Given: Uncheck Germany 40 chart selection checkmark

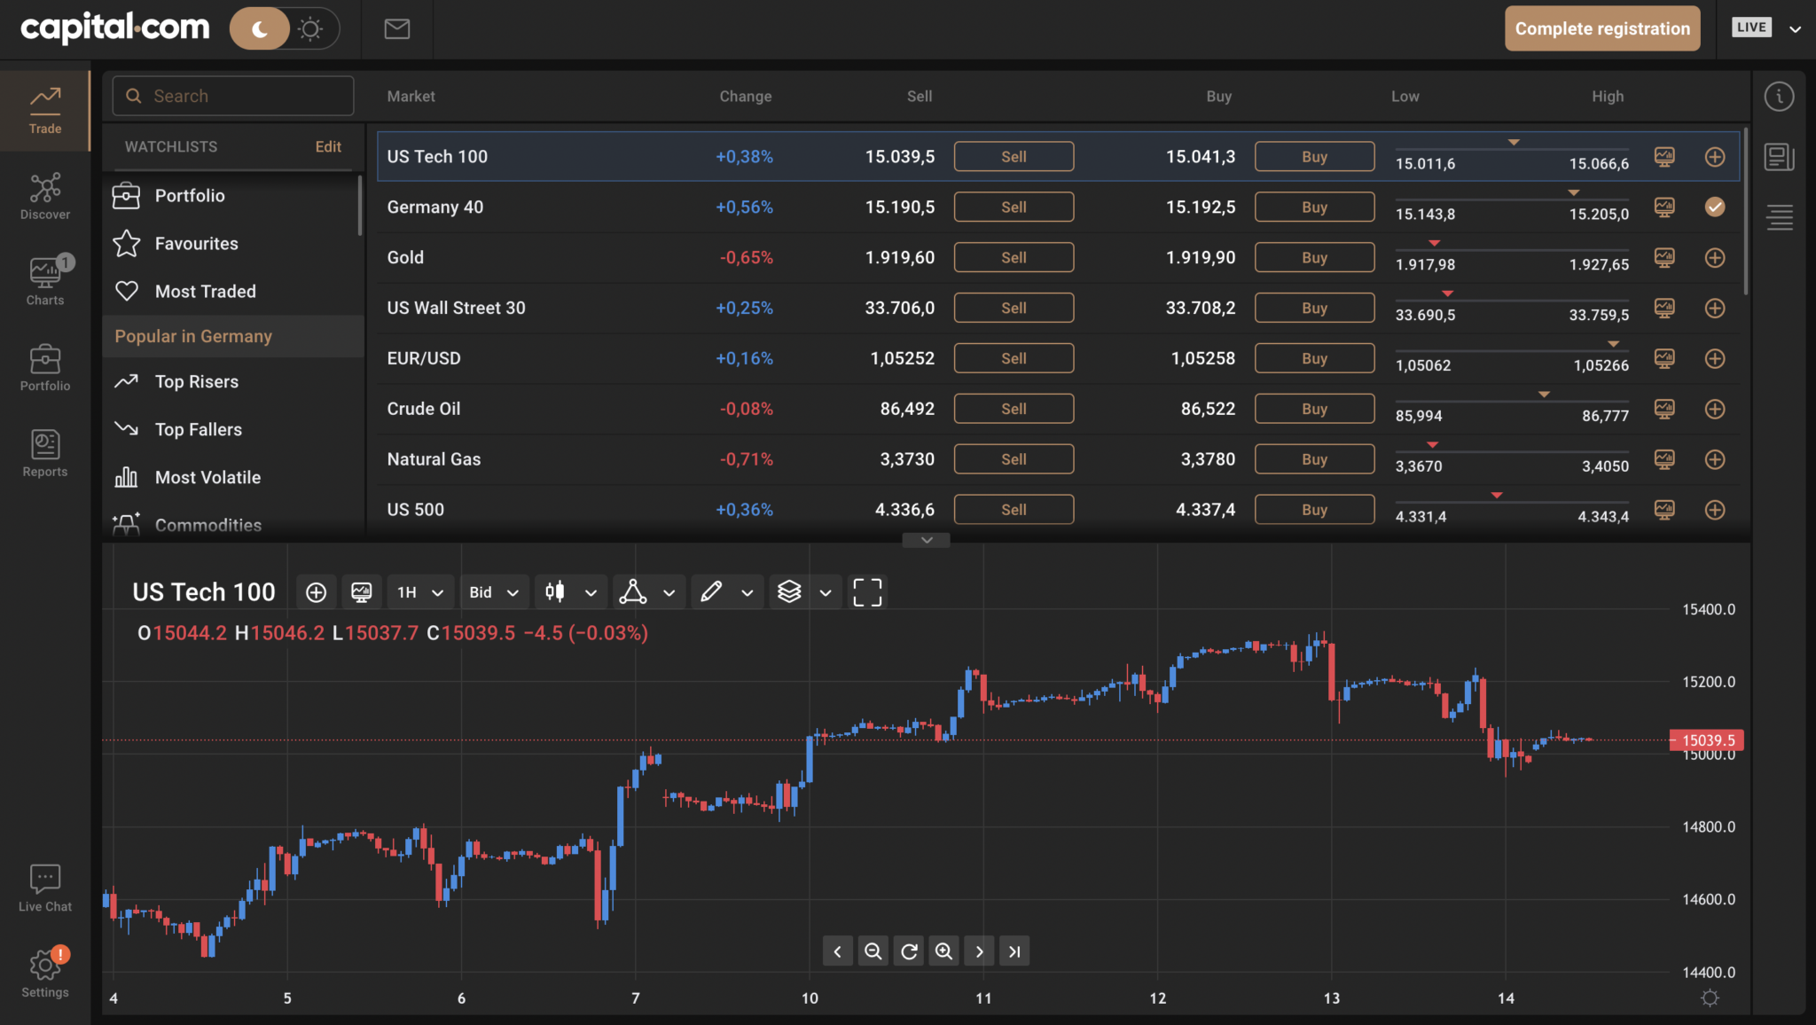Looking at the screenshot, I should click(x=1714, y=207).
